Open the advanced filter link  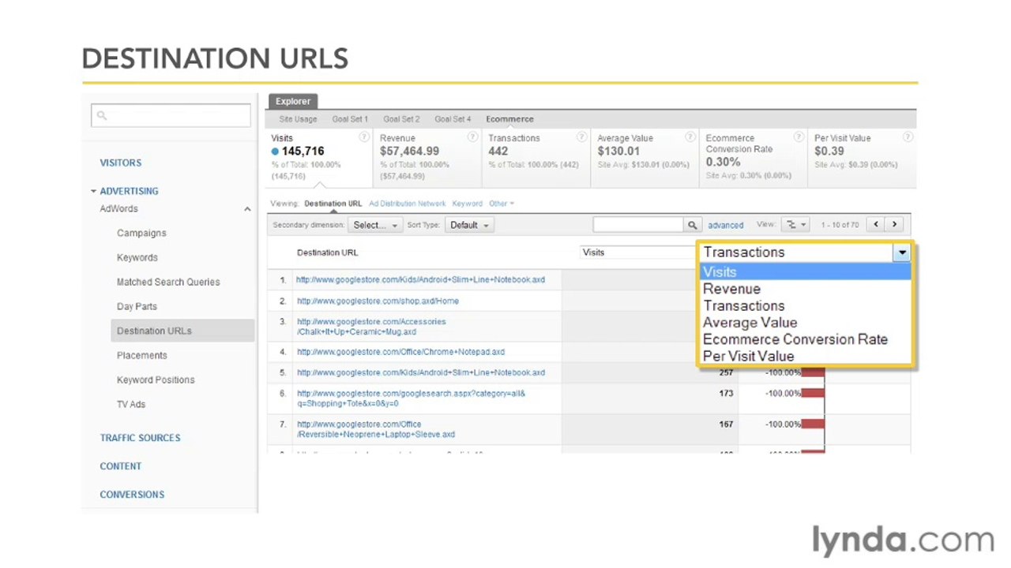pyautogui.click(x=726, y=225)
